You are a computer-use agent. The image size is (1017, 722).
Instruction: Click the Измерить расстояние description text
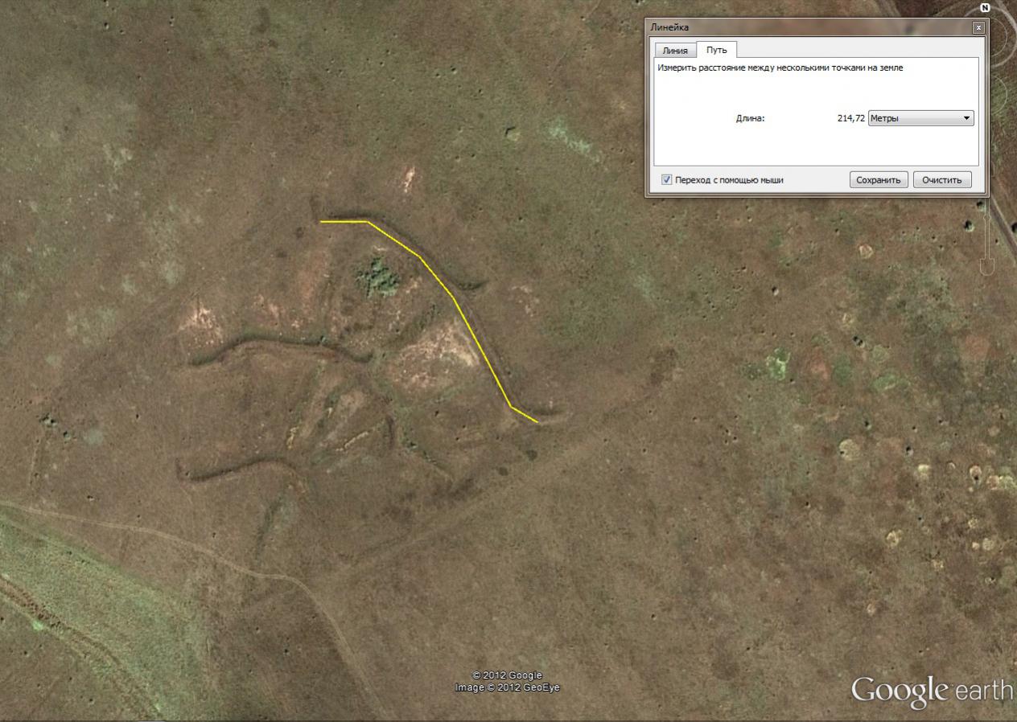[780, 68]
